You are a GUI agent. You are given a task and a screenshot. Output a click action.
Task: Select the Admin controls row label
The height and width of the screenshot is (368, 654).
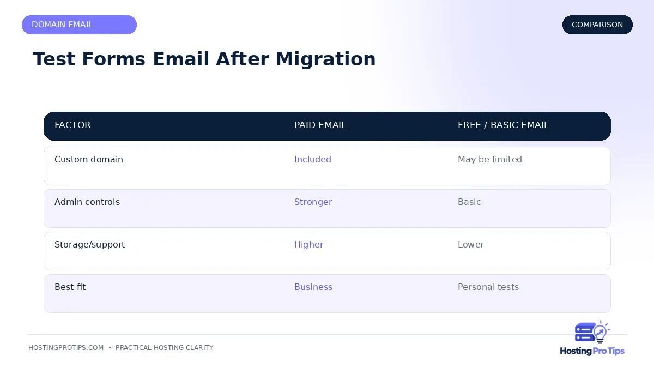87,202
